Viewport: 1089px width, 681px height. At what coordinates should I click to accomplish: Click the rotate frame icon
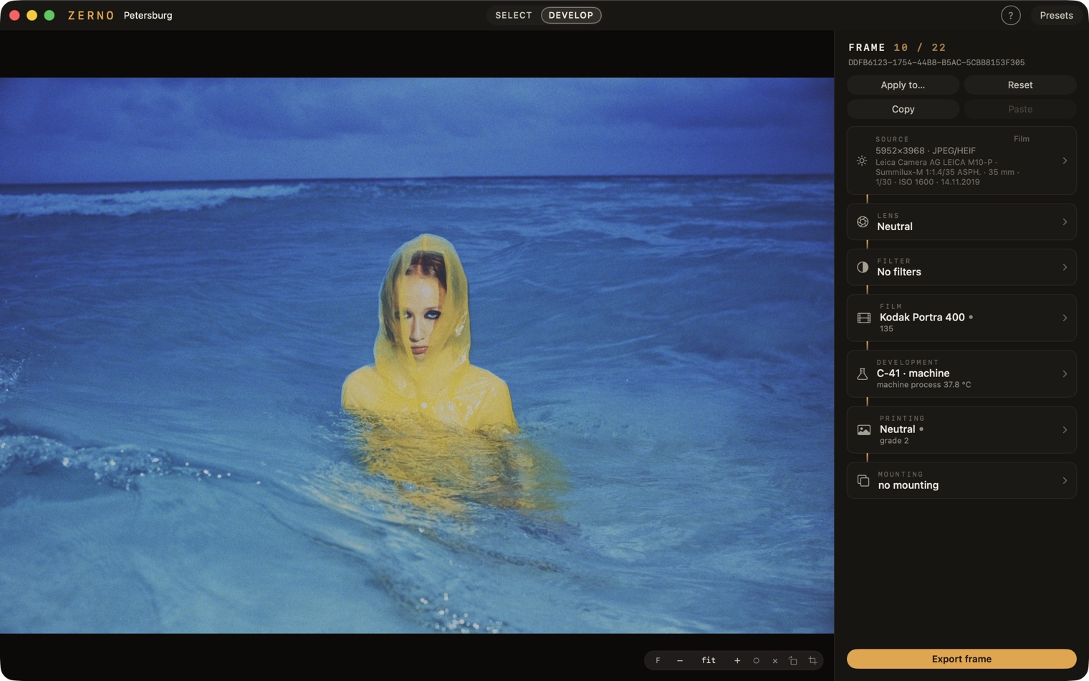coord(793,660)
